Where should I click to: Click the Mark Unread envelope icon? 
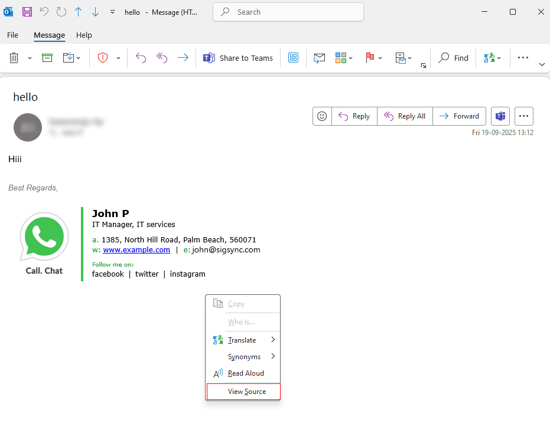[x=319, y=58]
